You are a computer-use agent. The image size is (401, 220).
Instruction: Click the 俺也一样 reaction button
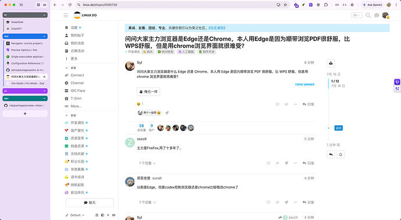tap(148, 92)
